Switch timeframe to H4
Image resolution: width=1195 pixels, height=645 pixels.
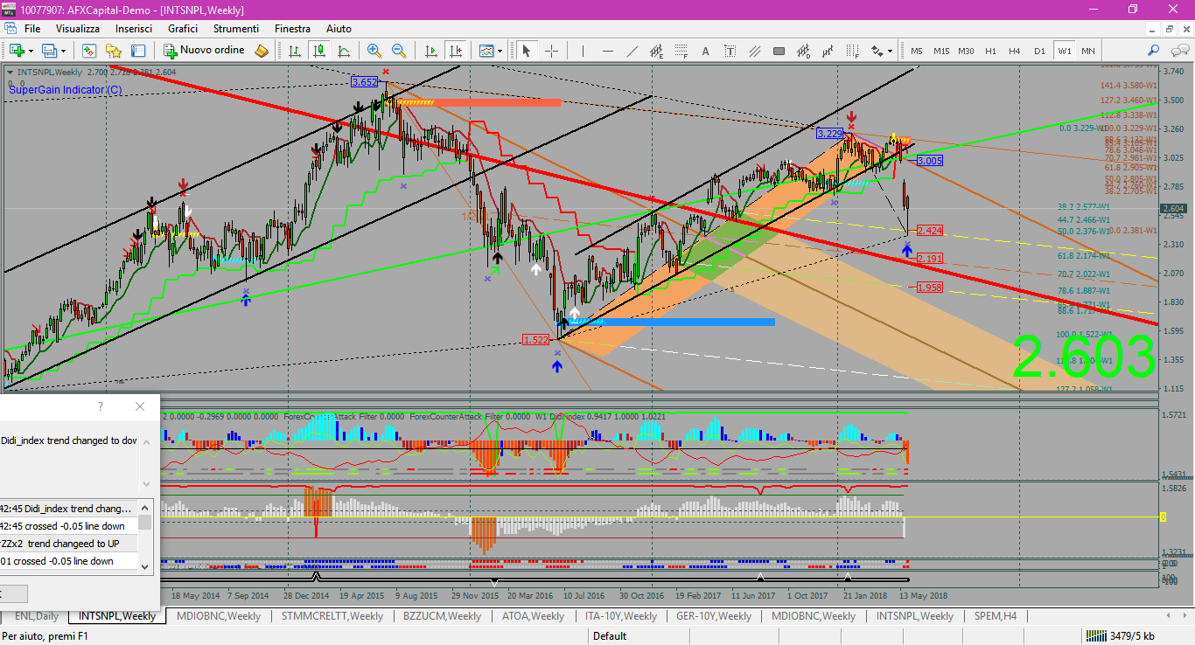pos(1015,51)
